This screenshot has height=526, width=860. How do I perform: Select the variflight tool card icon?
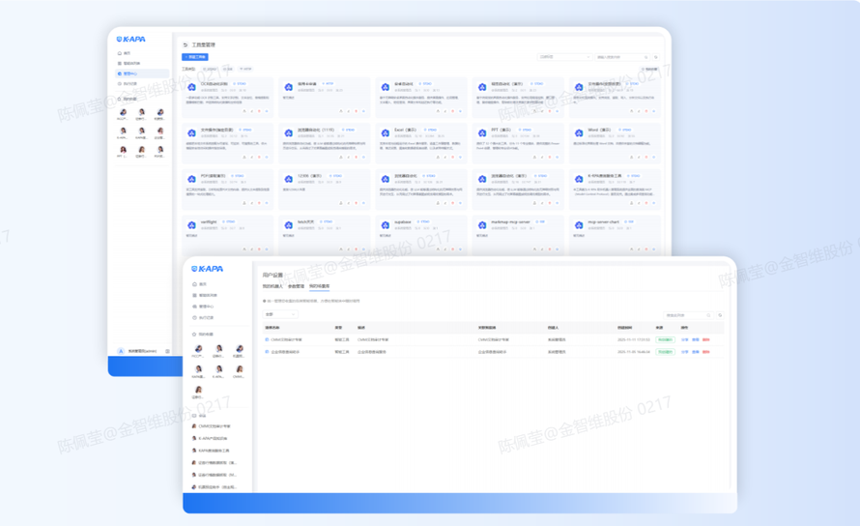[191, 224]
